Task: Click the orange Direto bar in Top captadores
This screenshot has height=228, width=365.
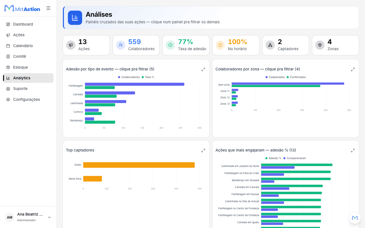Action: (139, 165)
